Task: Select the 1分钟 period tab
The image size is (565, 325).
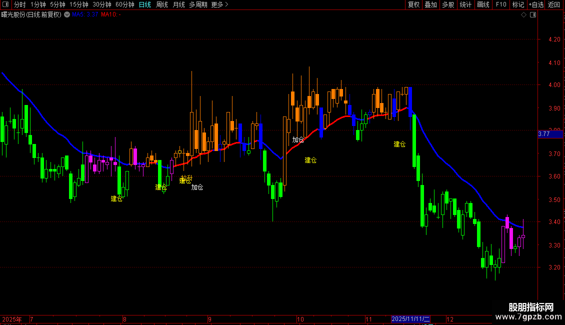Action: tap(38, 4)
